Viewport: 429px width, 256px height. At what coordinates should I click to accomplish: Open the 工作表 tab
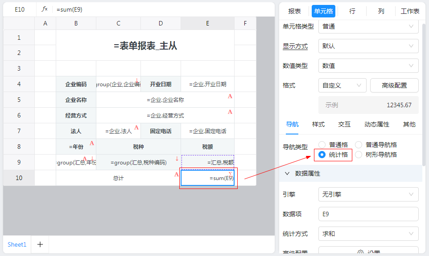point(410,11)
